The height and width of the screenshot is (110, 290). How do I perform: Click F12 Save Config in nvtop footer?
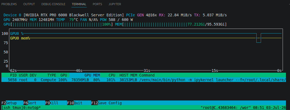point(106,103)
